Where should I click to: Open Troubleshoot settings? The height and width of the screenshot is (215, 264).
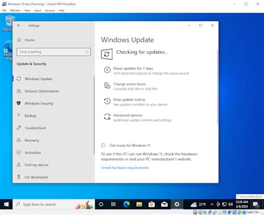(31, 128)
